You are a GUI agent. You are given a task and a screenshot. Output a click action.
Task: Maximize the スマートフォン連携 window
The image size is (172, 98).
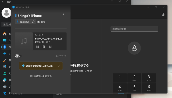point(156,7)
